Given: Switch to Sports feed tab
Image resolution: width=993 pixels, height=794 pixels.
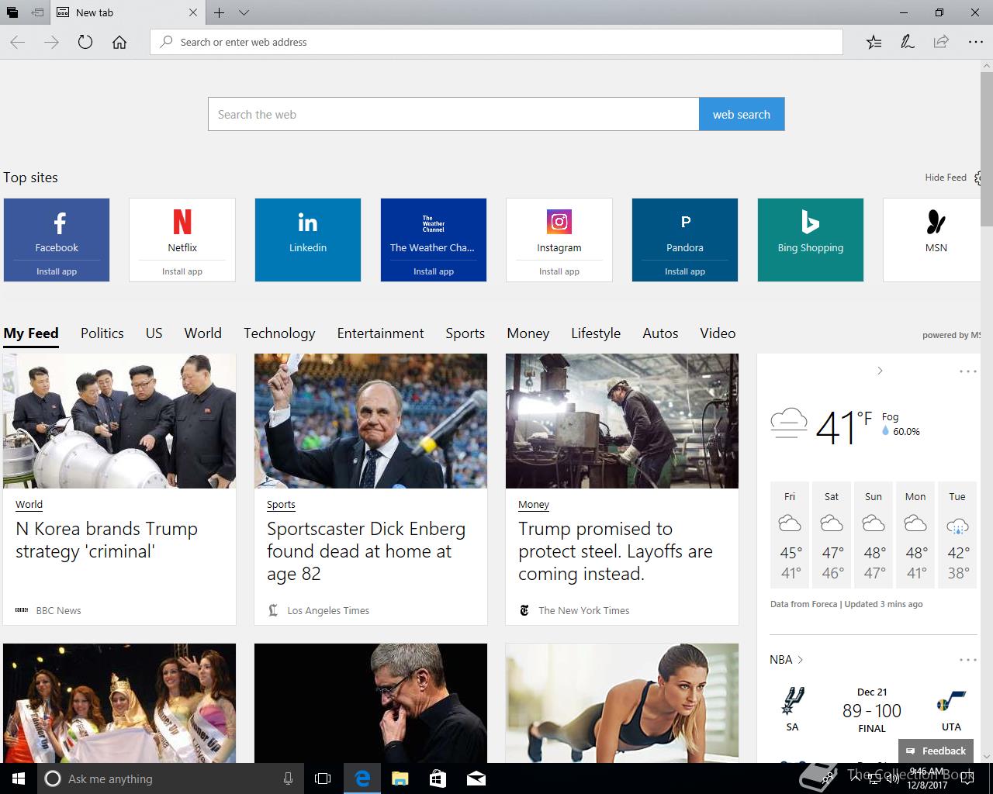Looking at the screenshot, I should [465, 333].
